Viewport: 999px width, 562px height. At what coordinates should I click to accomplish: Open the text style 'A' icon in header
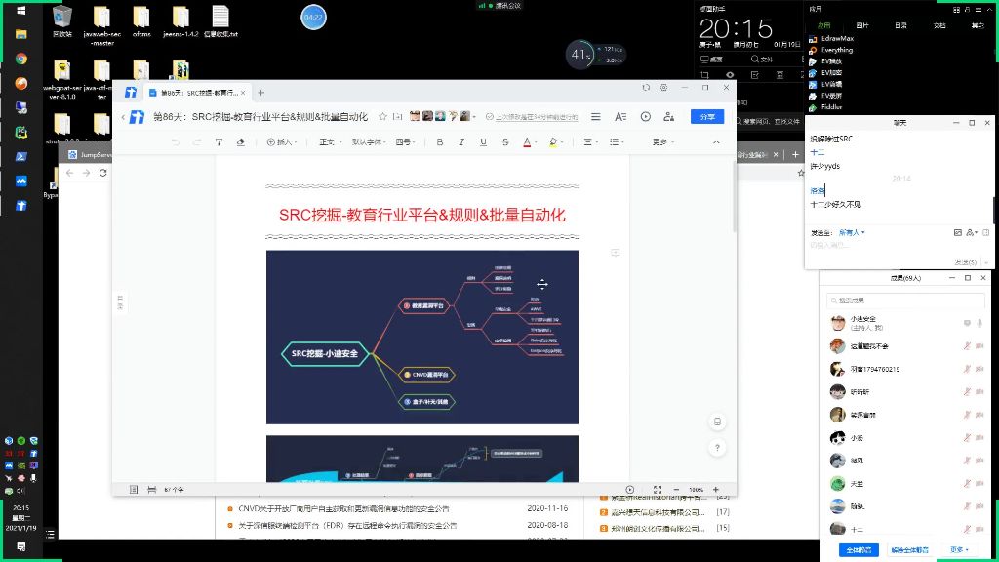620,117
